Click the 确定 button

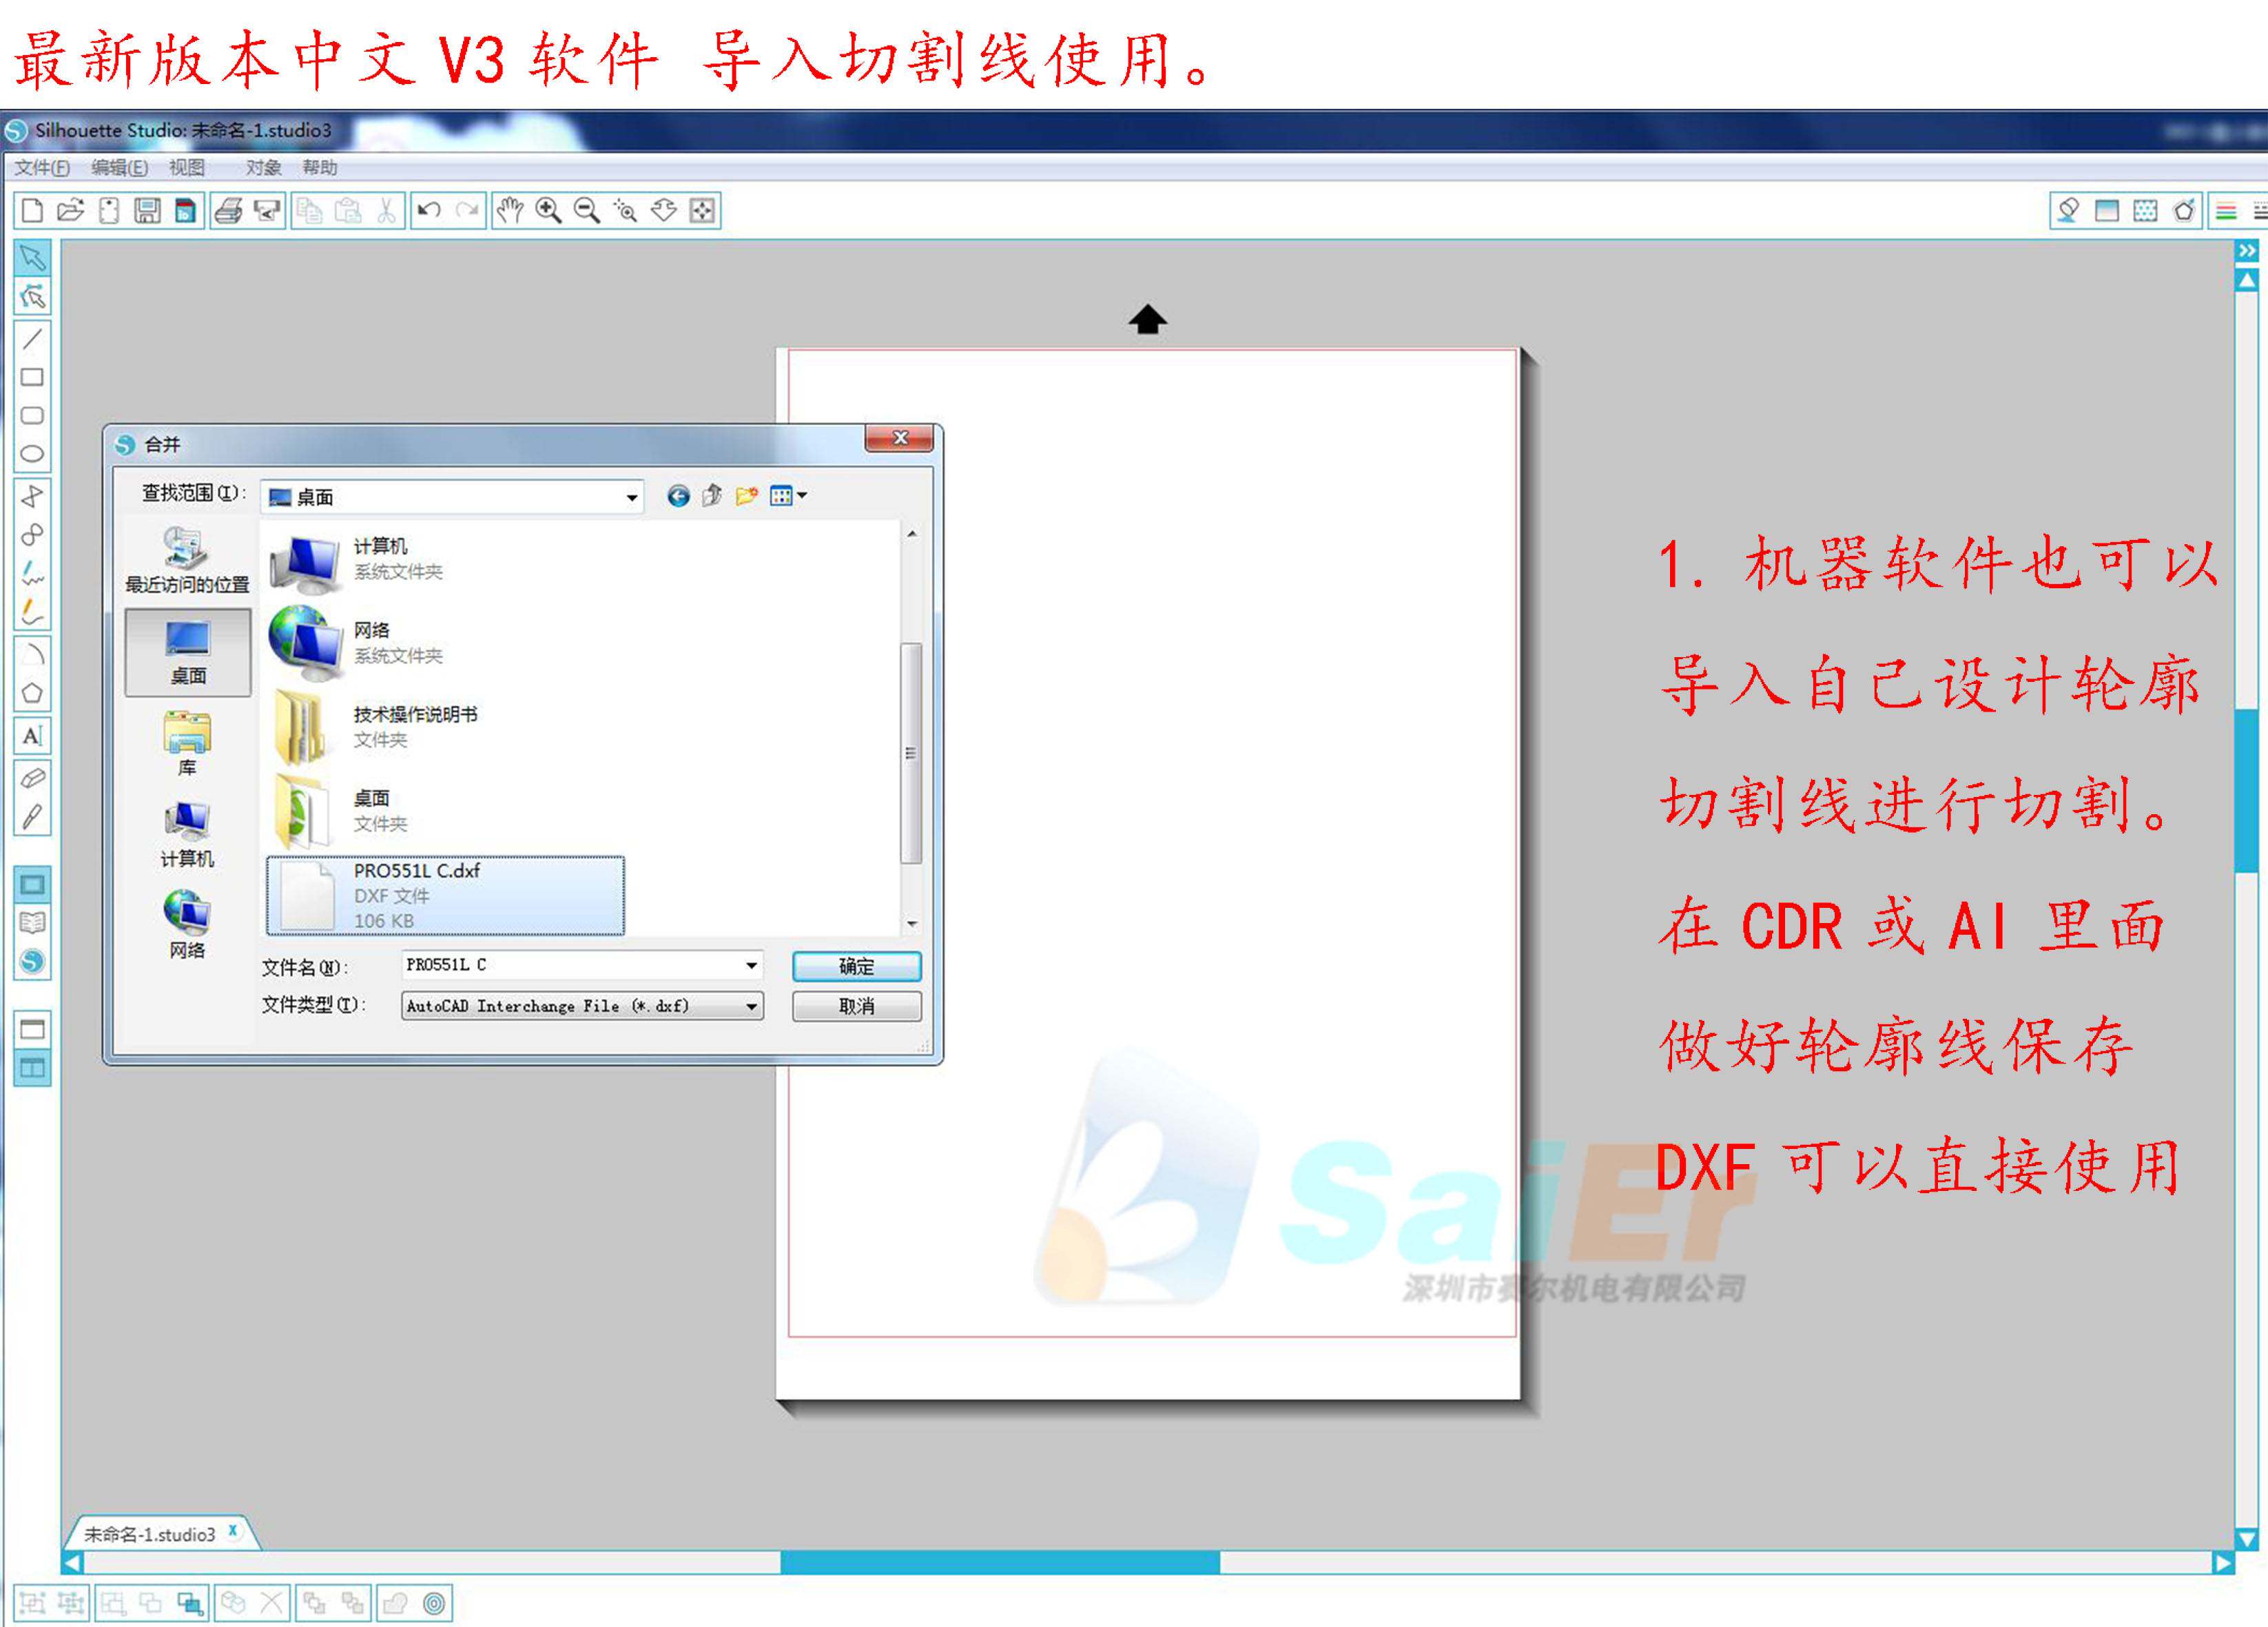pos(856,966)
